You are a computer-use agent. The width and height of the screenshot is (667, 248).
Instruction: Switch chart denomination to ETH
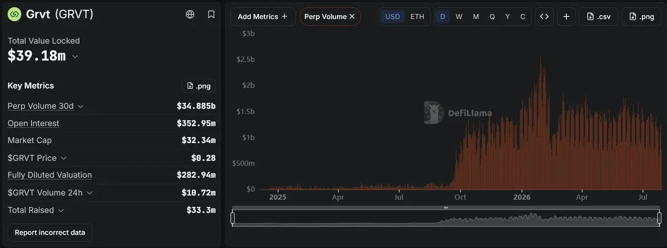coord(417,17)
